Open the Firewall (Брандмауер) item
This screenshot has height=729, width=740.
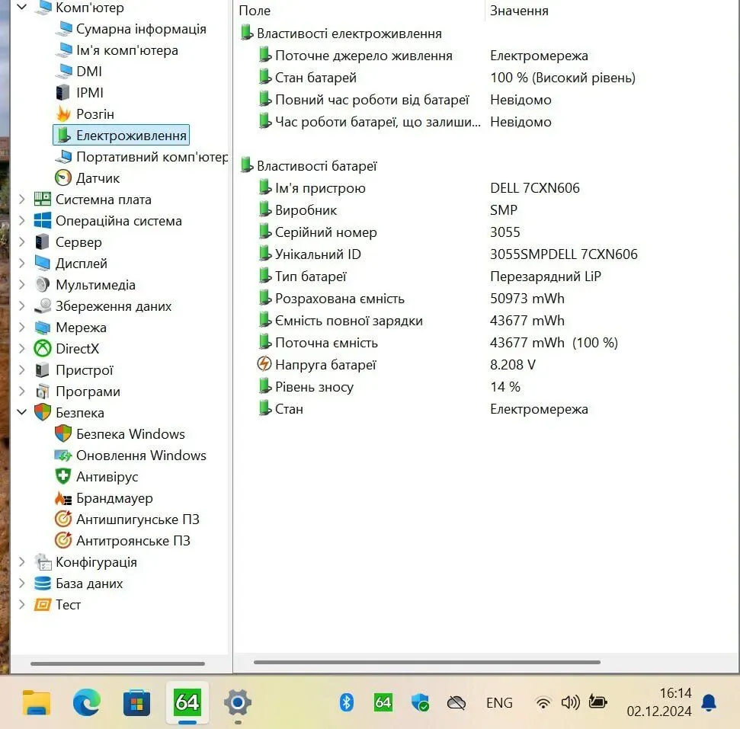(x=114, y=498)
